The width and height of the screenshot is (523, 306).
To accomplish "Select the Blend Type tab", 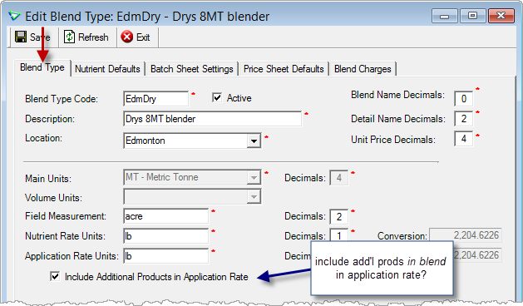I will 42,67.
